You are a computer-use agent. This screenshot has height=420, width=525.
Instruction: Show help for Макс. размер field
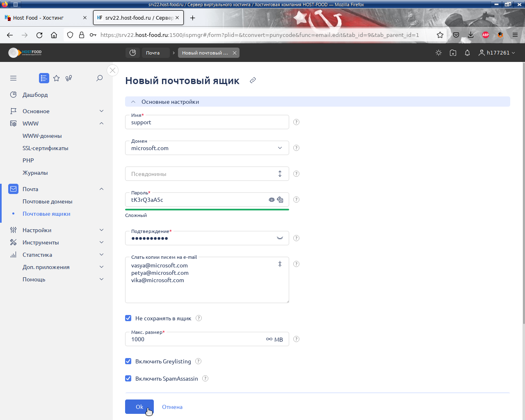tap(297, 339)
